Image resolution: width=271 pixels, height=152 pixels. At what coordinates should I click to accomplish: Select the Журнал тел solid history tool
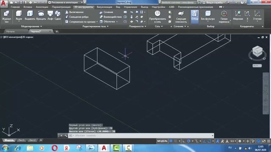[x=6, y=16]
